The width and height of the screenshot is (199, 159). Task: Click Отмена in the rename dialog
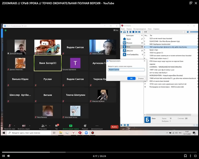(x=140, y=78)
